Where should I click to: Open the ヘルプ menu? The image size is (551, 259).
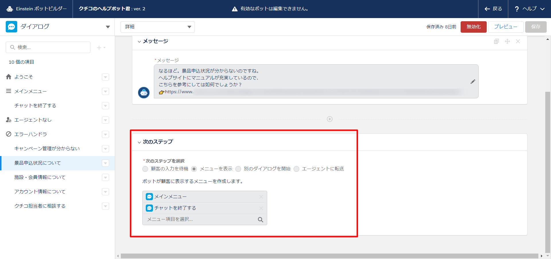tap(529, 9)
